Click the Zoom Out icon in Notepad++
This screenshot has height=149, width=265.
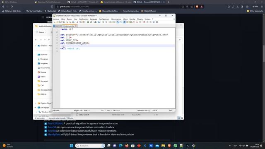click(106, 22)
